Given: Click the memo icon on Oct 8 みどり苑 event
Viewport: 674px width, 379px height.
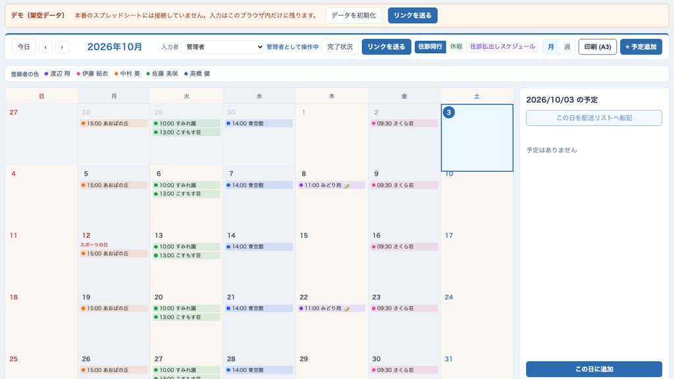Looking at the screenshot, I should tap(346, 186).
